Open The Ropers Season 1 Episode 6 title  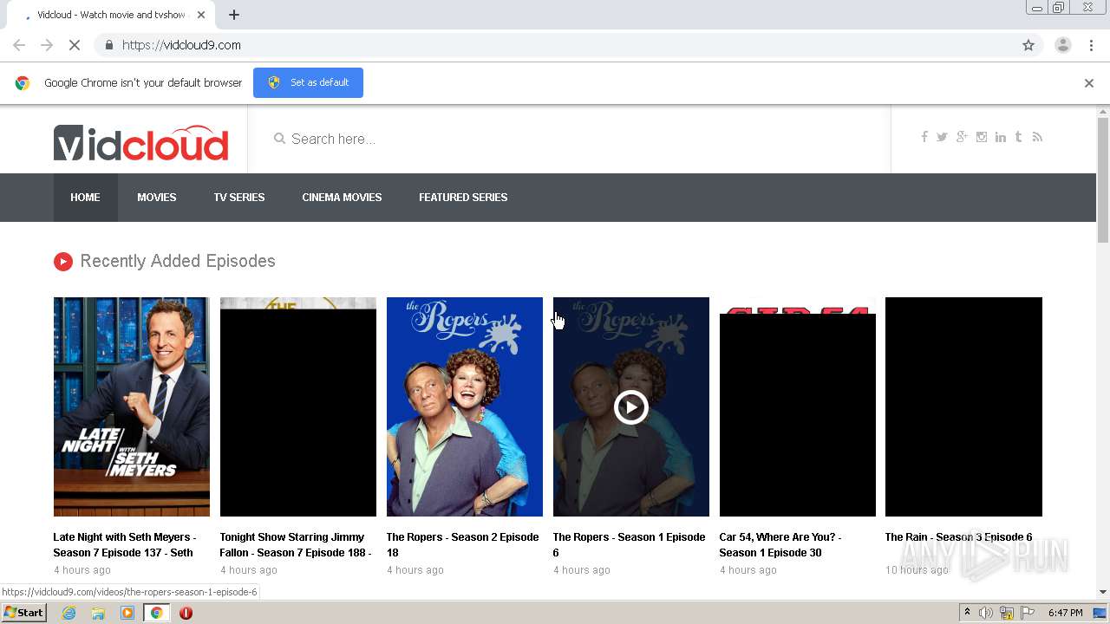click(630, 545)
